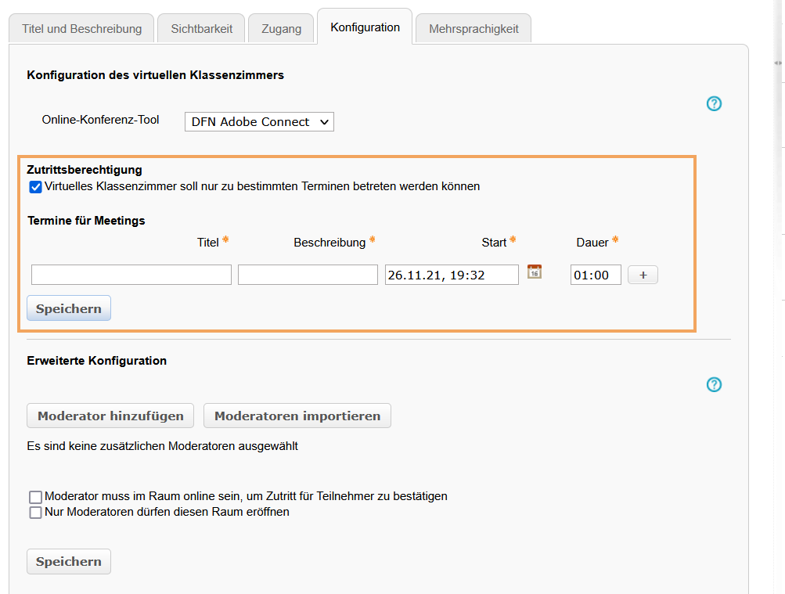Click Moderatoren importieren
This screenshot has height=594, width=785.
[x=297, y=416]
